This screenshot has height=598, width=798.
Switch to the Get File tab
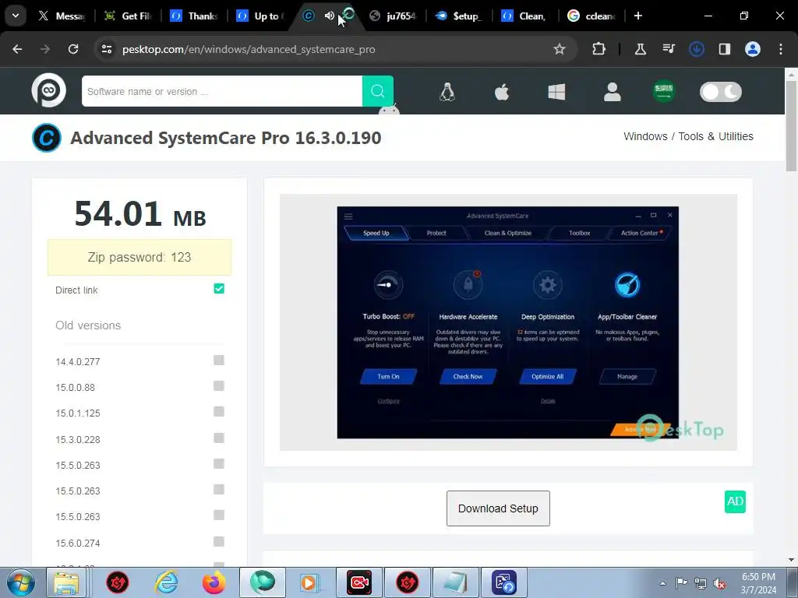[128, 16]
